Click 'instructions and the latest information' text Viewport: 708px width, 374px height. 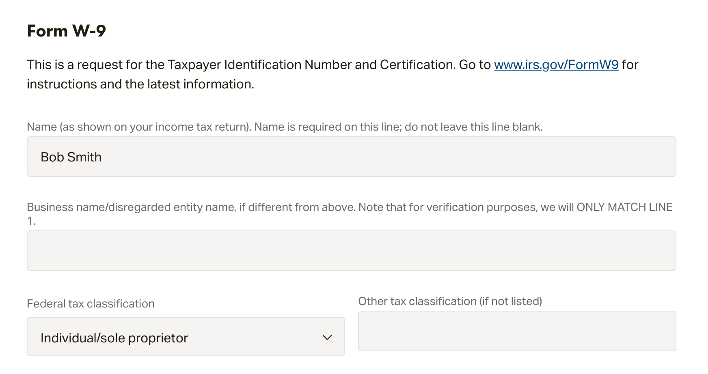(x=140, y=84)
